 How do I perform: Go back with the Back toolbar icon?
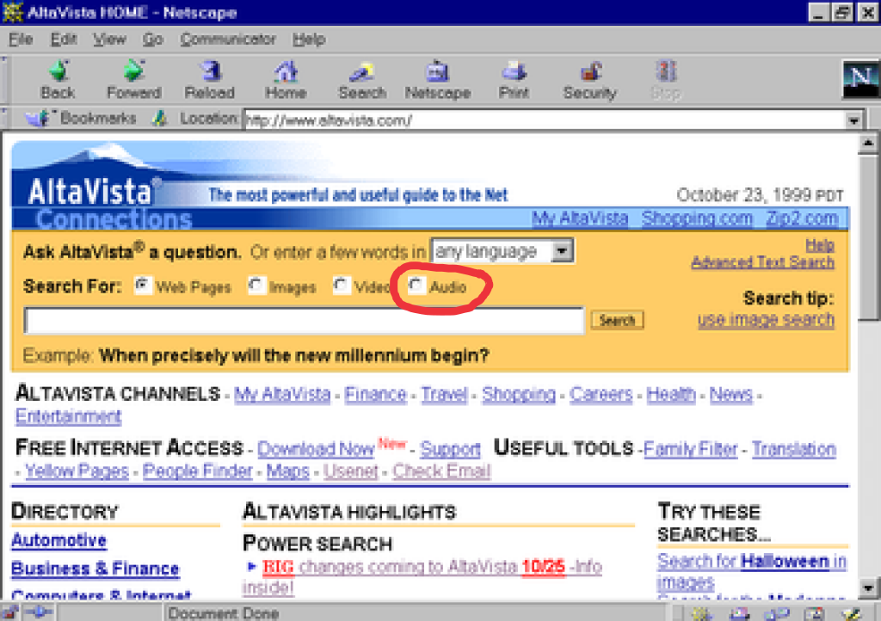(x=58, y=80)
